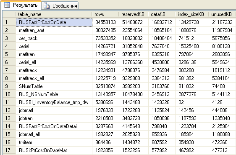Select the matltran_amt cell
236x155 pixels.
(54, 30)
